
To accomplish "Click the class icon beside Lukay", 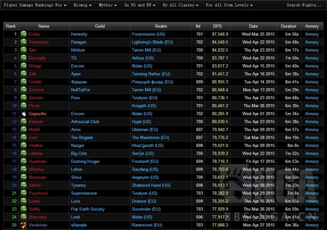I will pyautogui.click(x=24, y=201).
